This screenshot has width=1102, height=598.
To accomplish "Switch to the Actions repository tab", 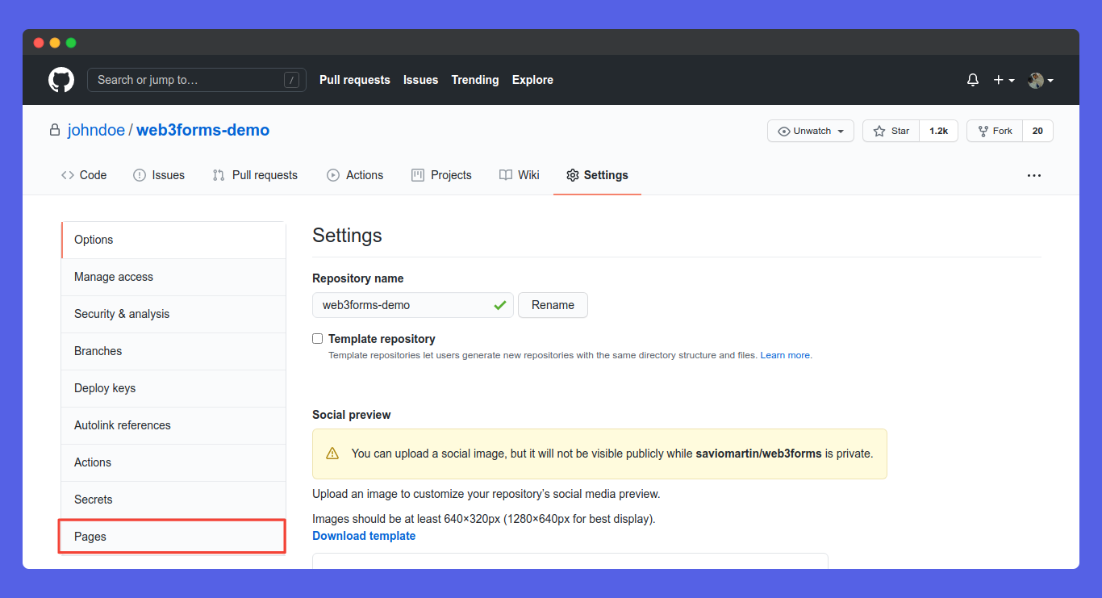I will point(355,175).
